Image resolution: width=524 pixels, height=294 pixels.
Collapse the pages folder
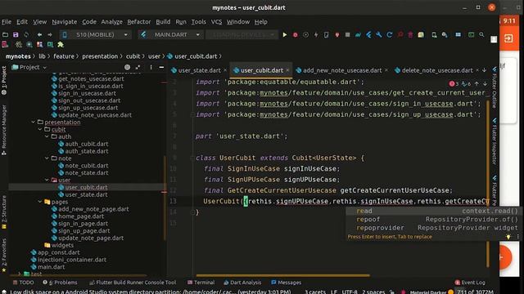point(40,202)
